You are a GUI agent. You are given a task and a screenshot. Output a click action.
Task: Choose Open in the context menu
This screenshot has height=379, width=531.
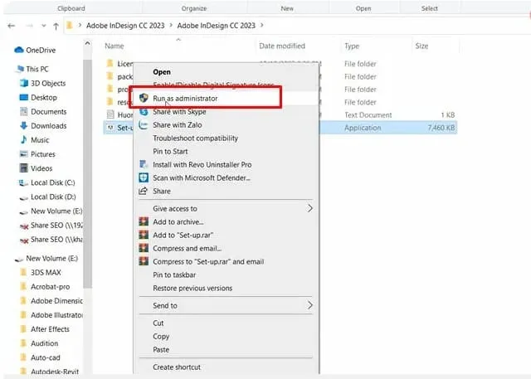click(x=162, y=72)
